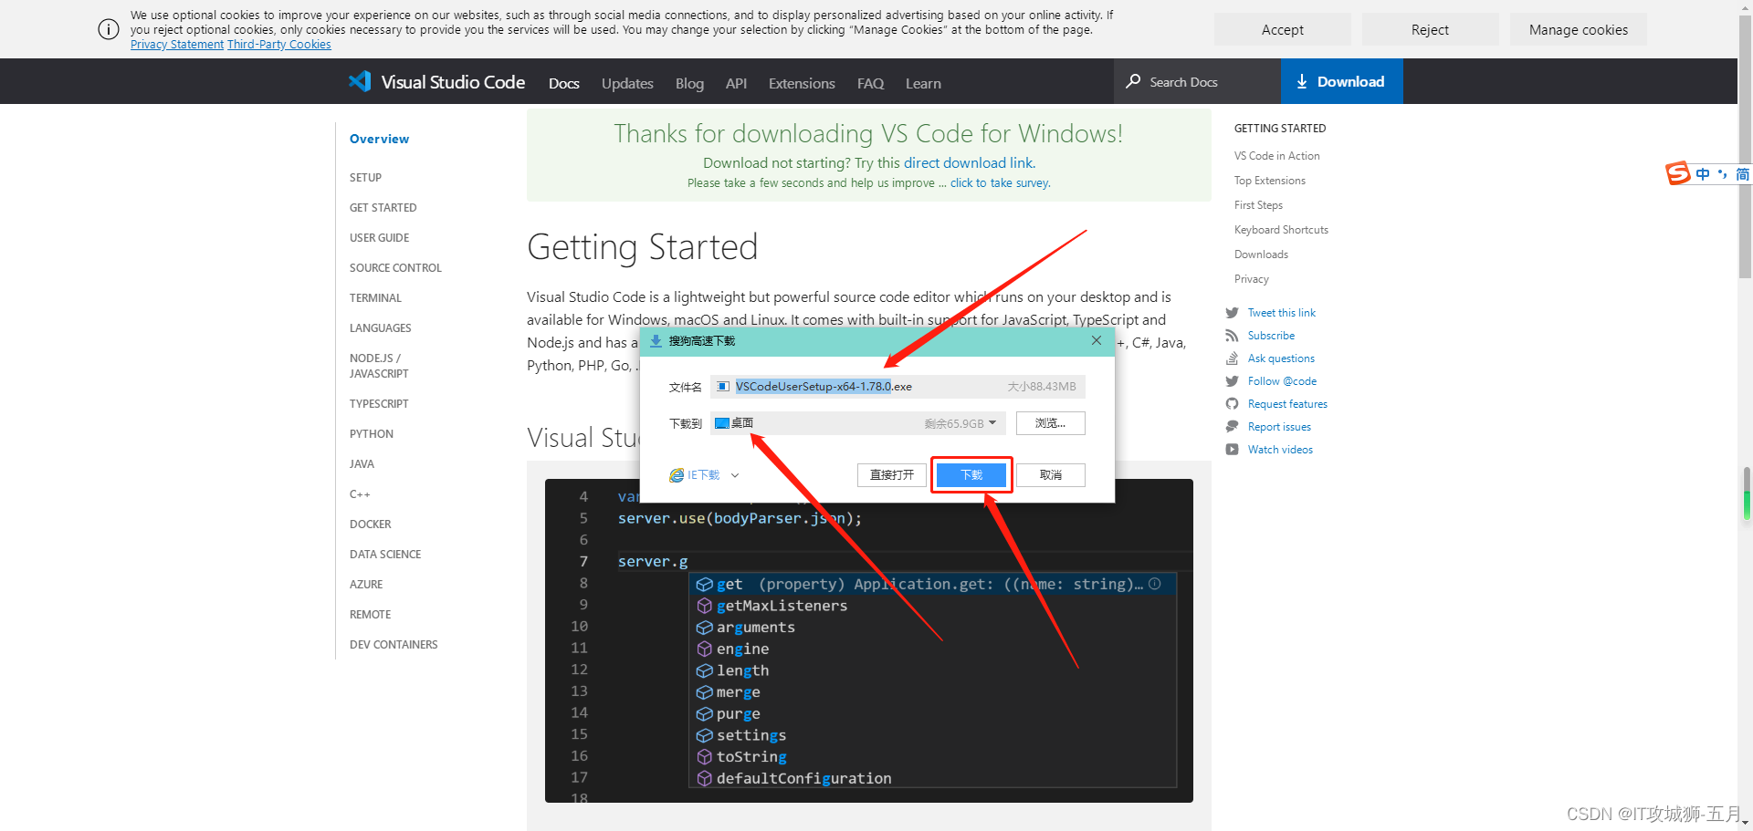This screenshot has width=1753, height=831.
Task: Click the info icon in the cookie banner
Action: click(x=108, y=29)
